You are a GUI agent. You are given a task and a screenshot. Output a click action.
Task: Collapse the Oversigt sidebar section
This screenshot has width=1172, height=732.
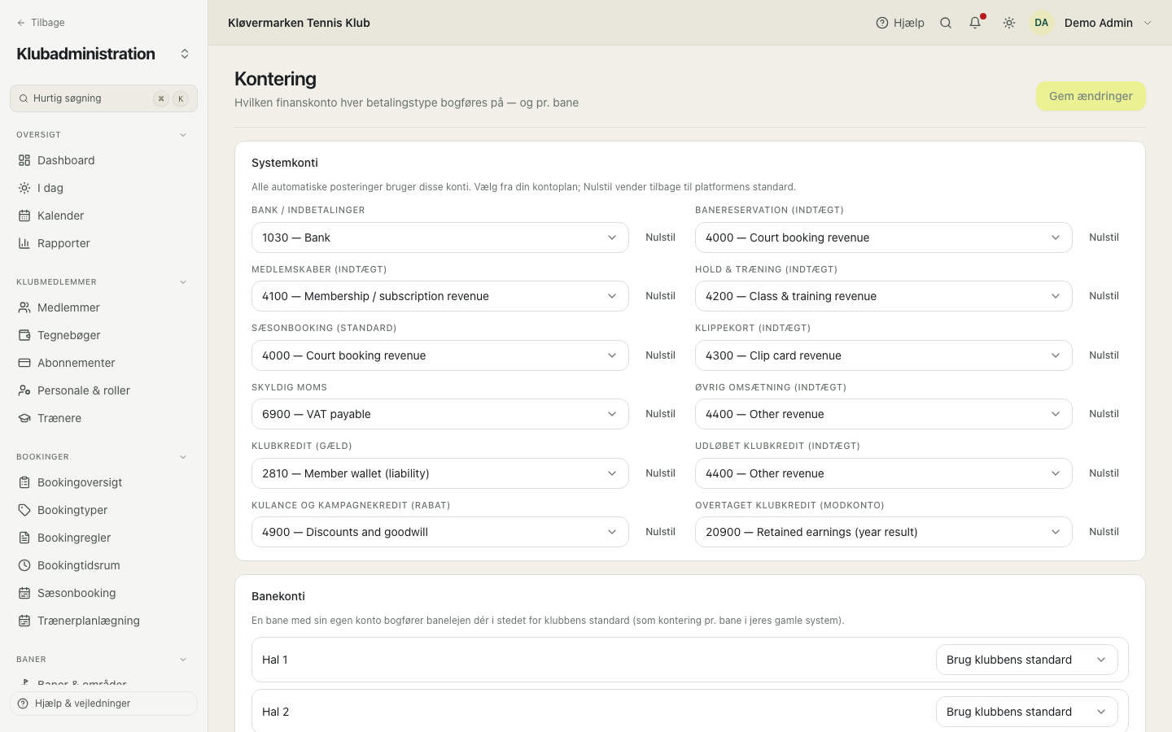pos(183,135)
